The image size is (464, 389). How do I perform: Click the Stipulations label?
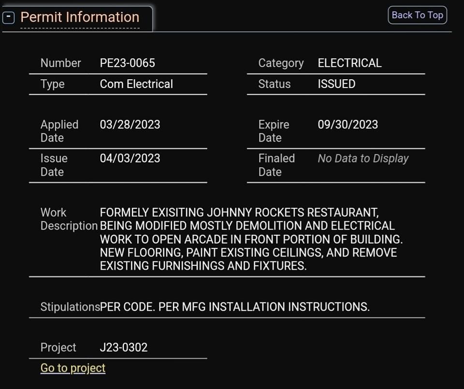point(70,307)
